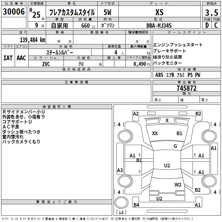Select the interior color クロ
The height and width of the screenshot is (222, 222).
[x=81, y=64]
